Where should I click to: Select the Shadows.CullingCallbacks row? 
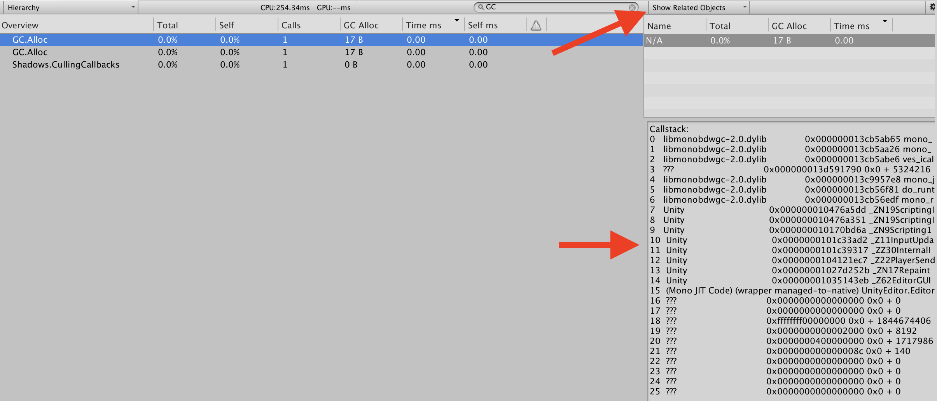pyautogui.click(x=321, y=64)
